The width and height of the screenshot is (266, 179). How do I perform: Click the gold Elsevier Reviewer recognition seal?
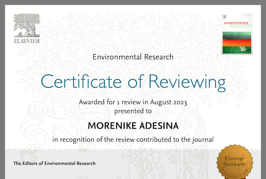tap(235, 161)
